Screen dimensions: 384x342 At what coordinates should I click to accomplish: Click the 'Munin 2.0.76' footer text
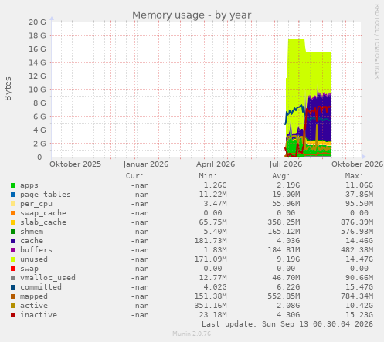[x=192, y=334]
